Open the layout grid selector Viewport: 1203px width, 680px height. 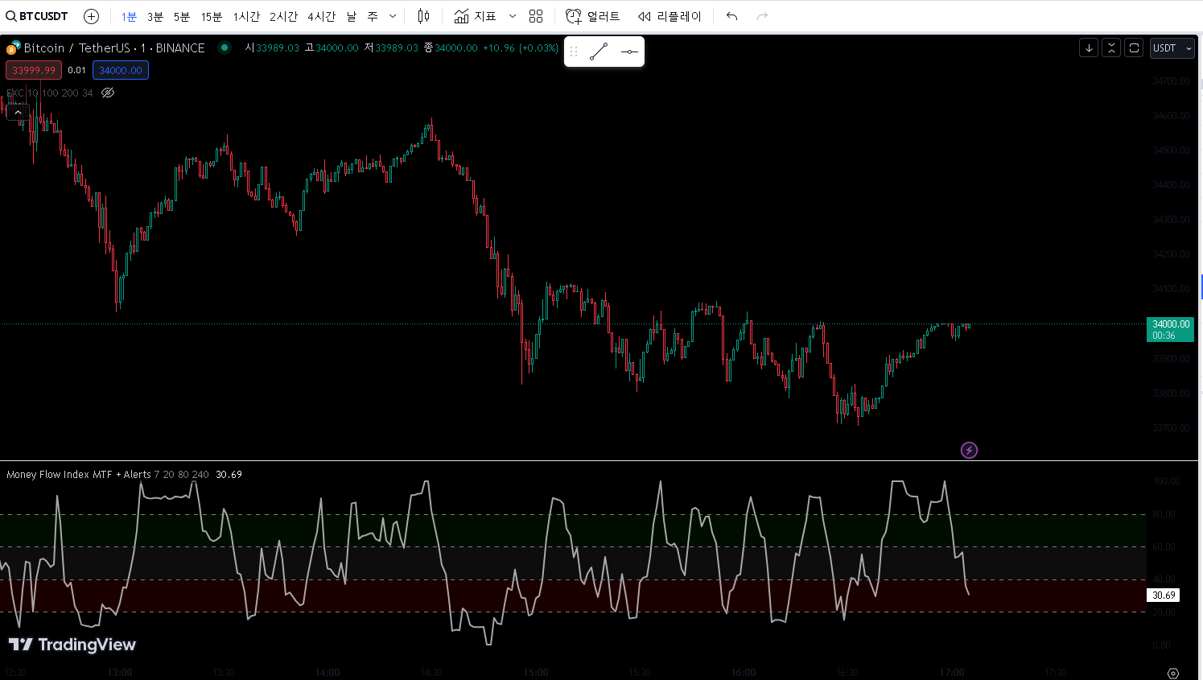pyautogui.click(x=536, y=16)
